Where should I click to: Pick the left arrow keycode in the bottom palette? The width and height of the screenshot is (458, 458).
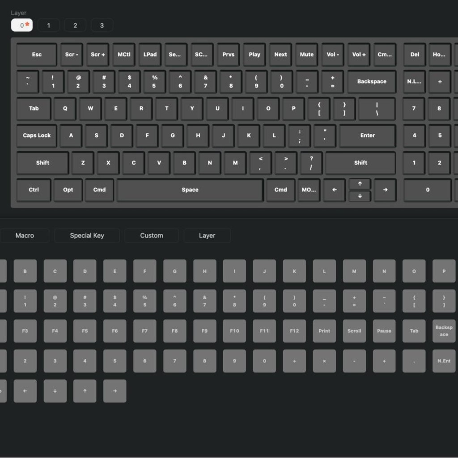coord(25,390)
